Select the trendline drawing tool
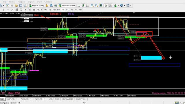This screenshot has width=185, height=104. click(x=12, y=10)
